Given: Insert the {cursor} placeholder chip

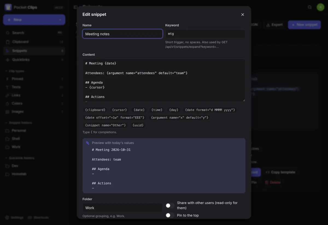Looking at the screenshot, I should [120, 110].
